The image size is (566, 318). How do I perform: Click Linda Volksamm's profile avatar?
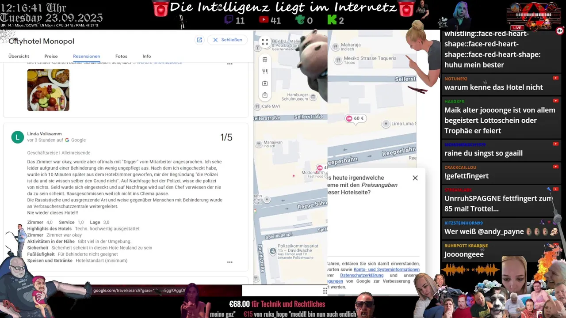tap(17, 137)
